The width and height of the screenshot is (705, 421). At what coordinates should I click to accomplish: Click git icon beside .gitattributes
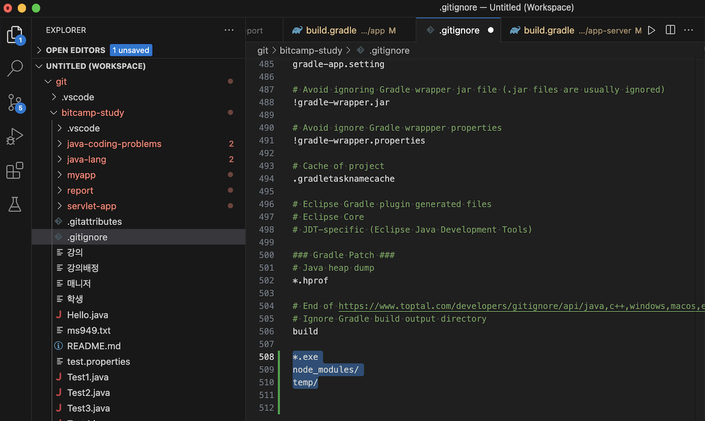pos(59,222)
